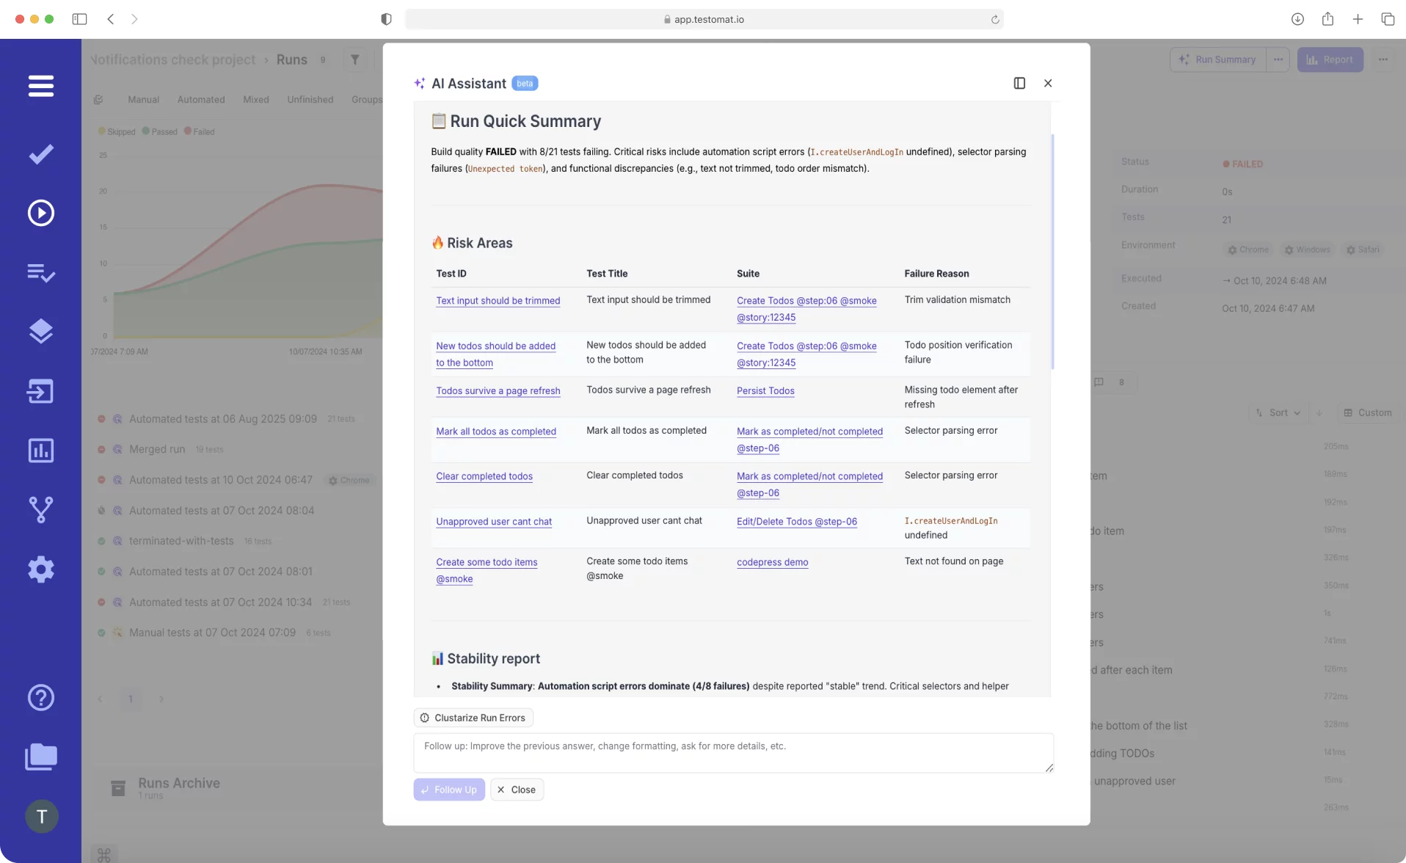
Task: Click the Follow Up button
Action: tap(448, 789)
